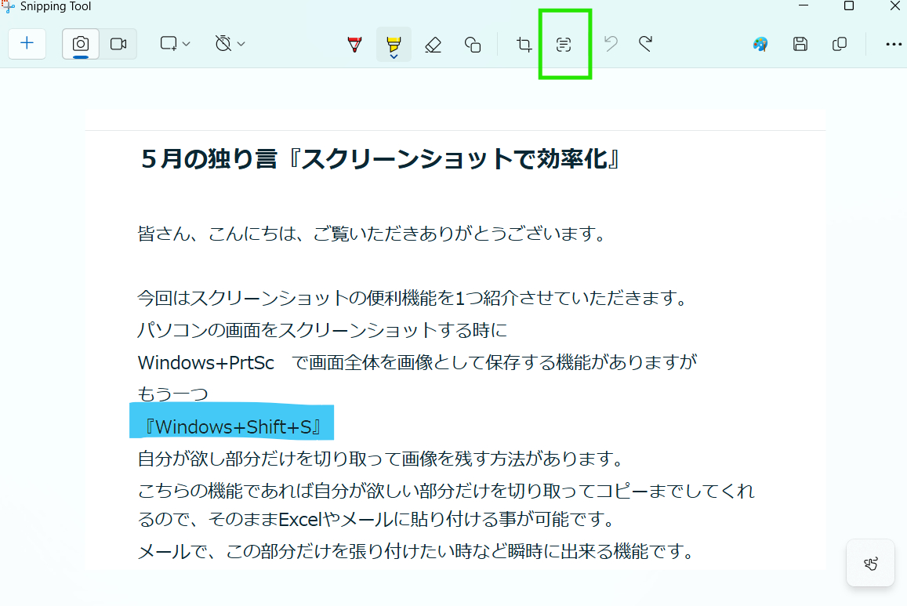Switch to Snip camera mode
Viewport: 907px width, 606px height.
point(81,44)
